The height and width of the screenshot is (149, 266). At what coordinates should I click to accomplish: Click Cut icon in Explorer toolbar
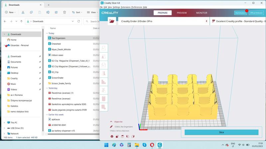coord(23,12)
